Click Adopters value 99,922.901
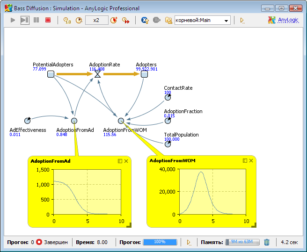This screenshot has width=307, height=252. click(x=146, y=69)
